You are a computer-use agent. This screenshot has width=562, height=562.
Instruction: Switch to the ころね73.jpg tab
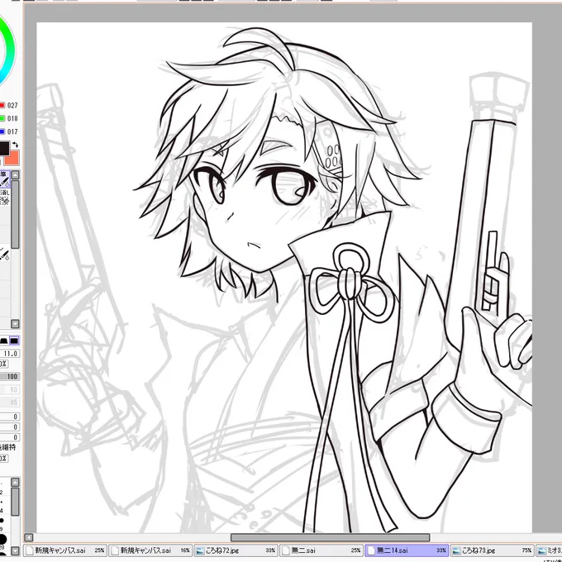coord(492,550)
